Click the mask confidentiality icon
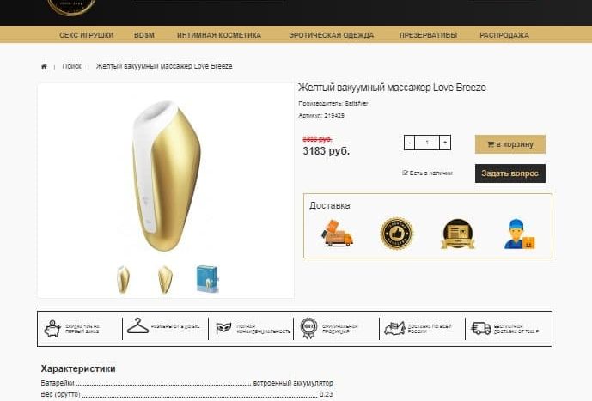Viewport: 592px width, 401px height. pos(223,328)
